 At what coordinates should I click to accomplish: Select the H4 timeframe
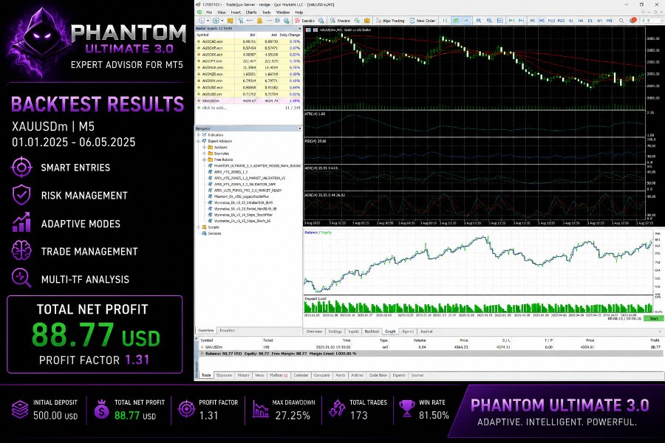pyautogui.click(x=581, y=21)
